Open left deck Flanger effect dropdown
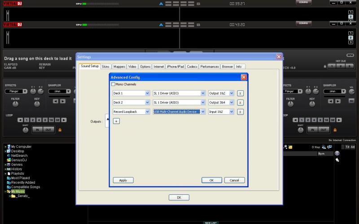Image resolution: width=359 pixels, height=224 pixels. (x=25, y=91)
